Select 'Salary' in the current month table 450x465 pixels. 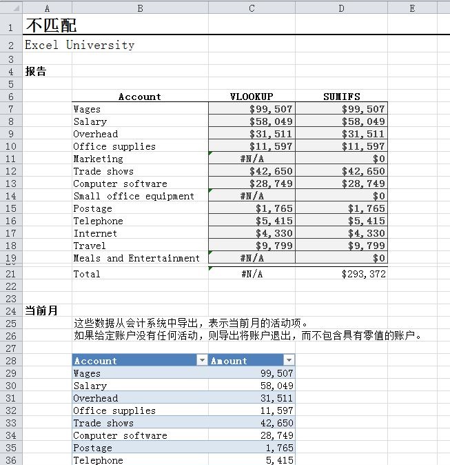(x=140, y=386)
